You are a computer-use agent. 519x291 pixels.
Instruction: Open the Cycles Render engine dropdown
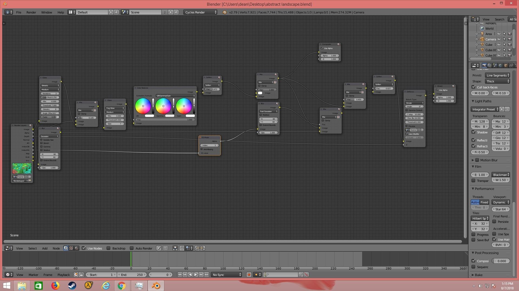201,12
